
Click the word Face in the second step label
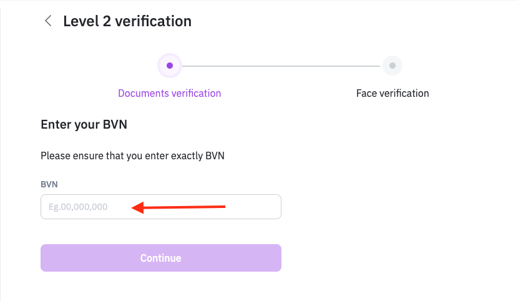(366, 93)
